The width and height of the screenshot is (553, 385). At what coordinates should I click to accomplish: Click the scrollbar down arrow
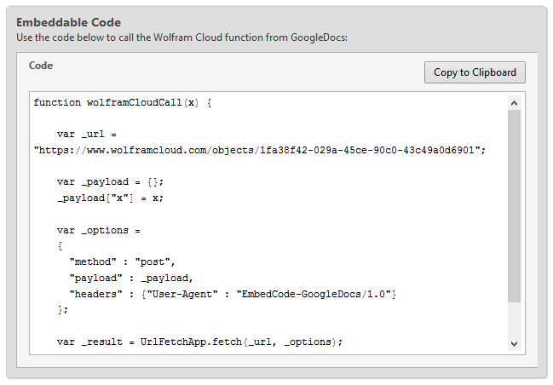[x=514, y=342]
